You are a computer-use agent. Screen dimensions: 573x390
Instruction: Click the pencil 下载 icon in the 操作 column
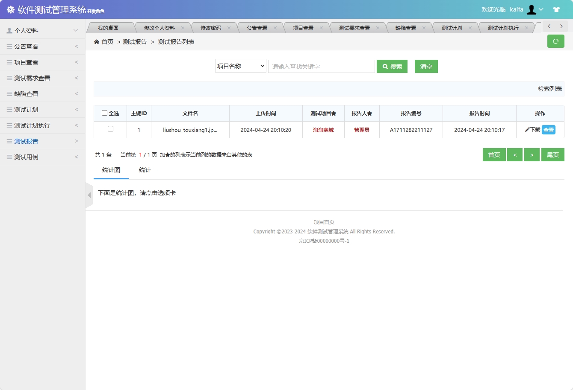tap(527, 130)
